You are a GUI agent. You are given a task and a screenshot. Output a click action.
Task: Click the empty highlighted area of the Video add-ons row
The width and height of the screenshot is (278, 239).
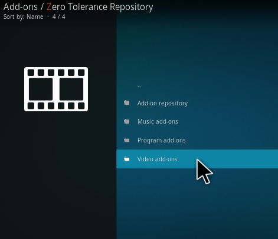click(244, 159)
